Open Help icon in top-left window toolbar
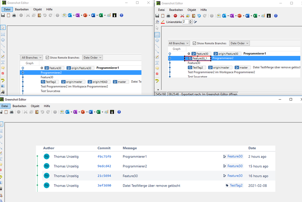The image size is (302, 202). [x=122, y=15]
